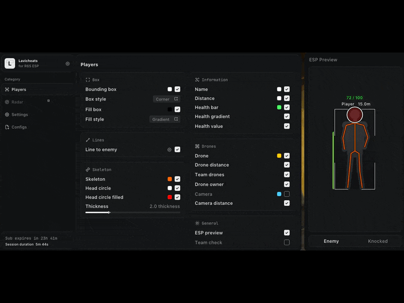Open the Box style Corner dropdown
This screenshot has width=404, height=303.
[167, 99]
